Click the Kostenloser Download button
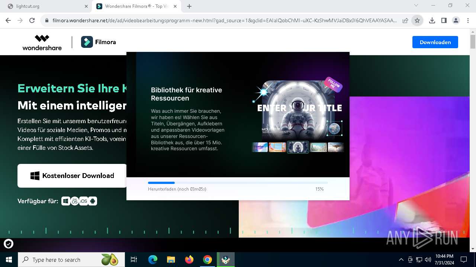The width and height of the screenshot is (476, 267). click(72, 176)
